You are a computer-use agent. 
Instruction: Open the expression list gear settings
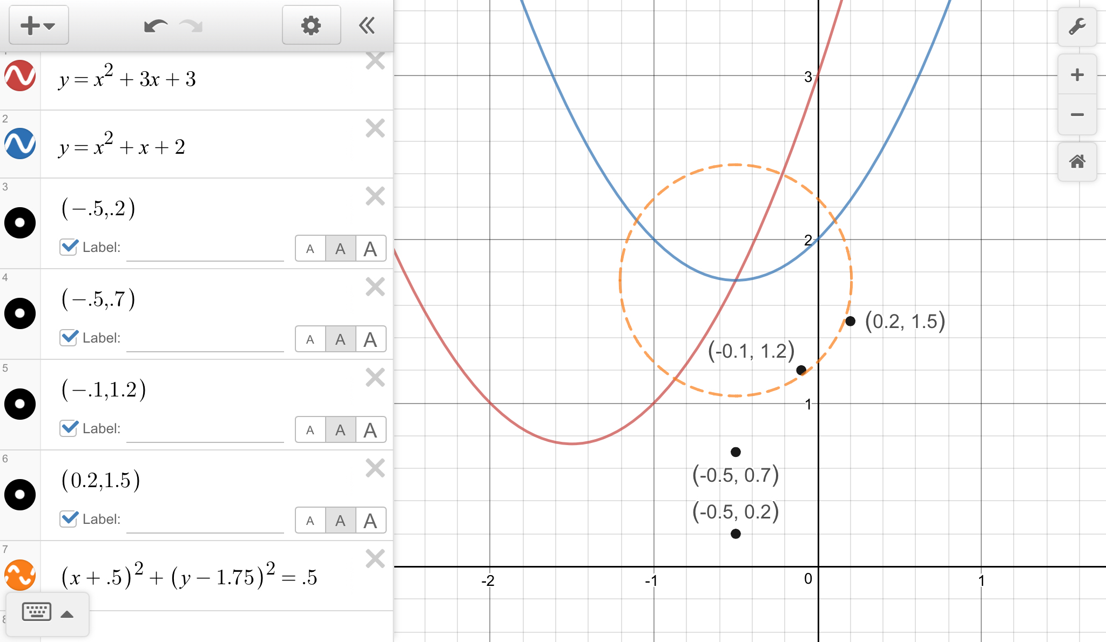click(311, 25)
